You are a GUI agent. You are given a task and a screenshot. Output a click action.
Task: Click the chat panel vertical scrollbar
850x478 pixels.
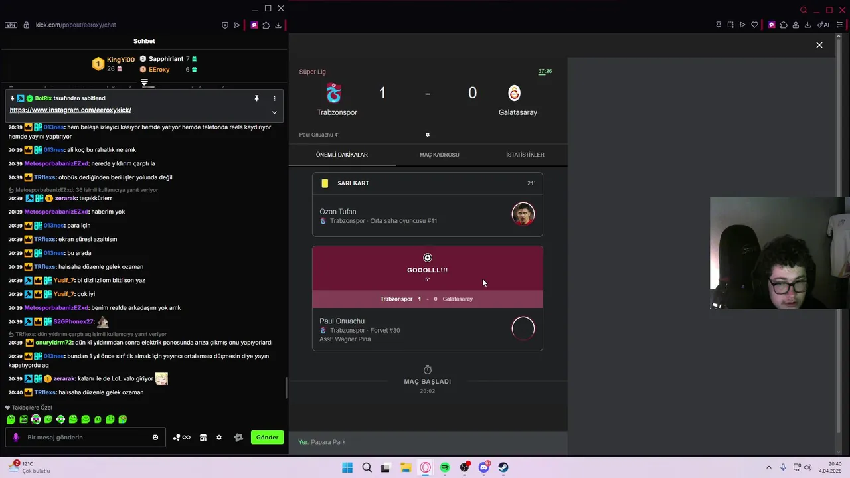[286, 388]
